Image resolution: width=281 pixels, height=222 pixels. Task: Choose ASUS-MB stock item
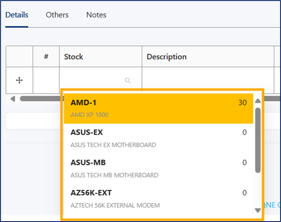tap(159, 168)
